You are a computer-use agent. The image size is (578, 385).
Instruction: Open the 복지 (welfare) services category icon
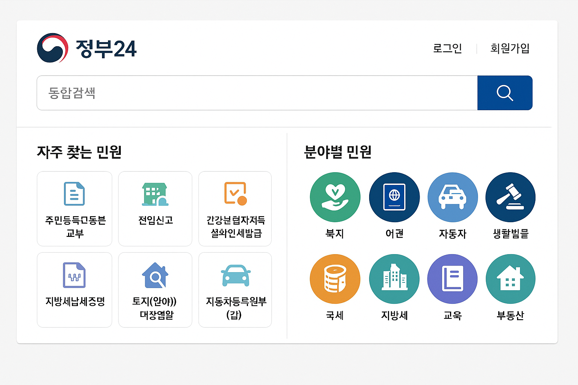[x=335, y=197]
